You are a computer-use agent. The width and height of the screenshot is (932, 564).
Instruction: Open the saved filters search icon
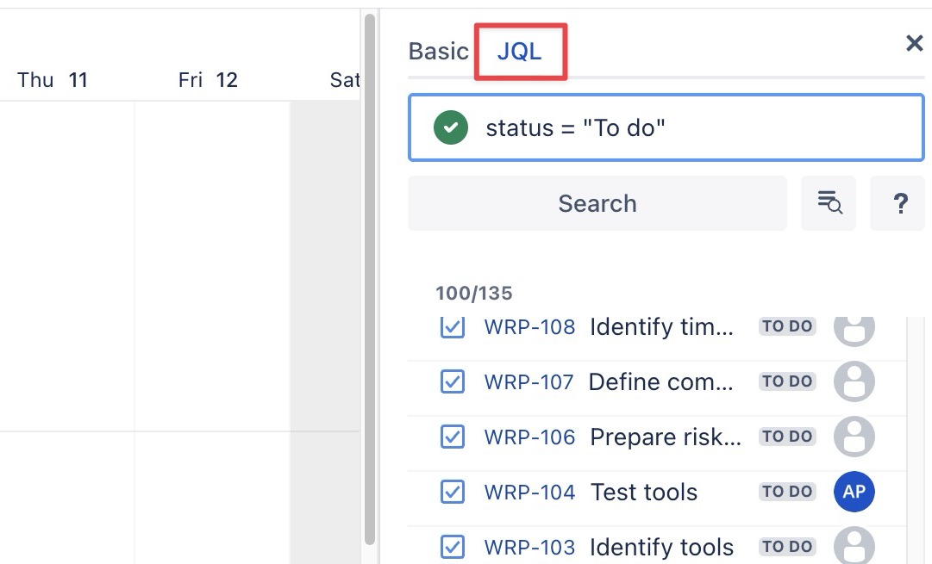(x=829, y=203)
